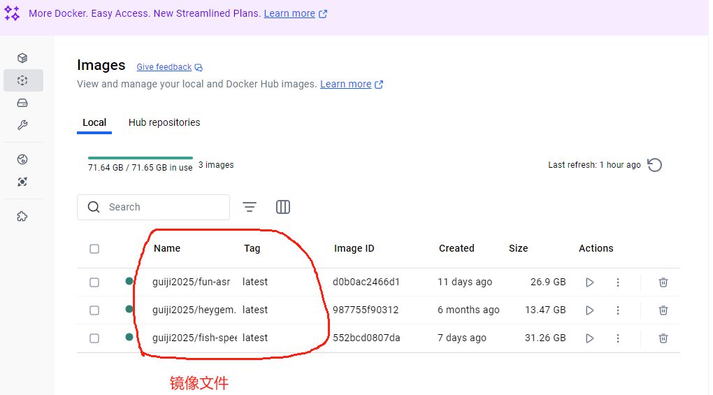Sort by the Tag column header
Image resolution: width=713 pixels, height=395 pixels.
click(x=252, y=248)
